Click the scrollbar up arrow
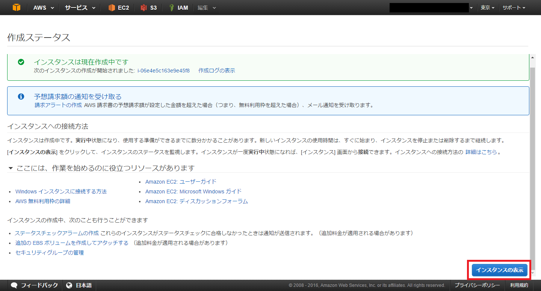541x291 pixels. pyautogui.click(x=532, y=57)
